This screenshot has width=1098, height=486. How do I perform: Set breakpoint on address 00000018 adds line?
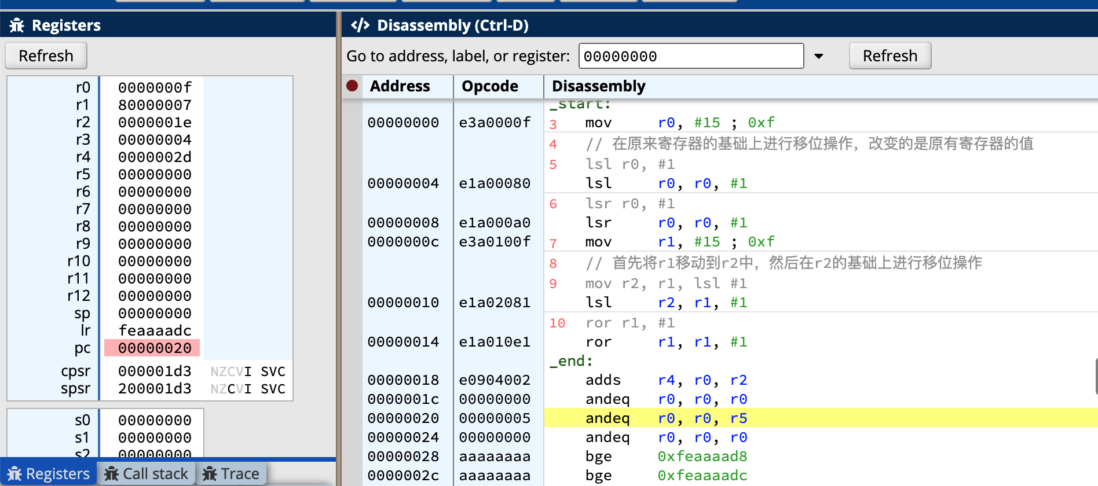tap(352, 380)
